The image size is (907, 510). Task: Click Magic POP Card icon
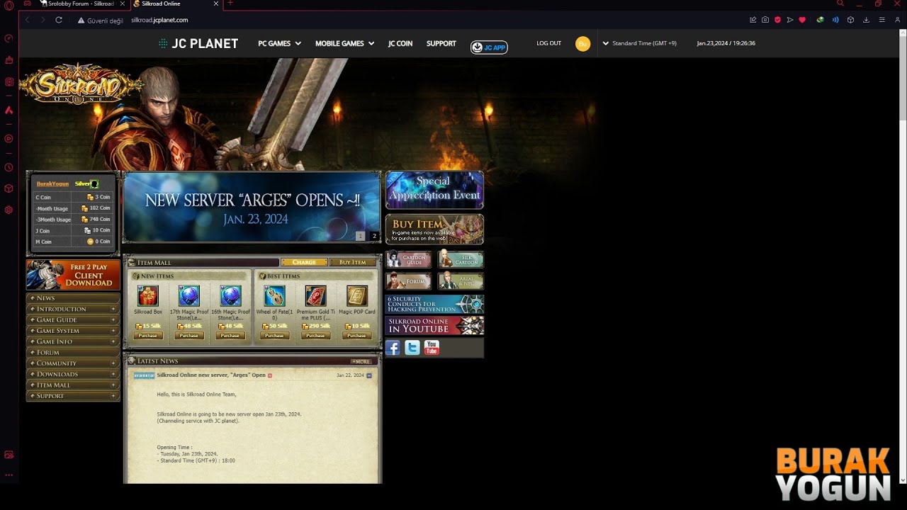356,296
